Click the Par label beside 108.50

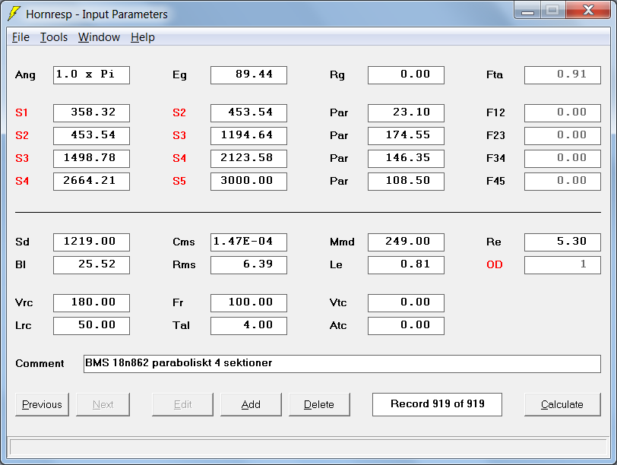(339, 182)
